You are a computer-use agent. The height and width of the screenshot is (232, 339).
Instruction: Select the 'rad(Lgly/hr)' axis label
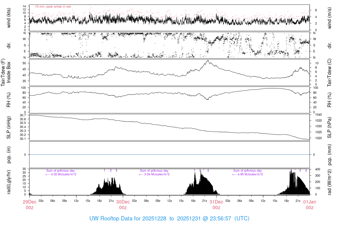coord(9,182)
